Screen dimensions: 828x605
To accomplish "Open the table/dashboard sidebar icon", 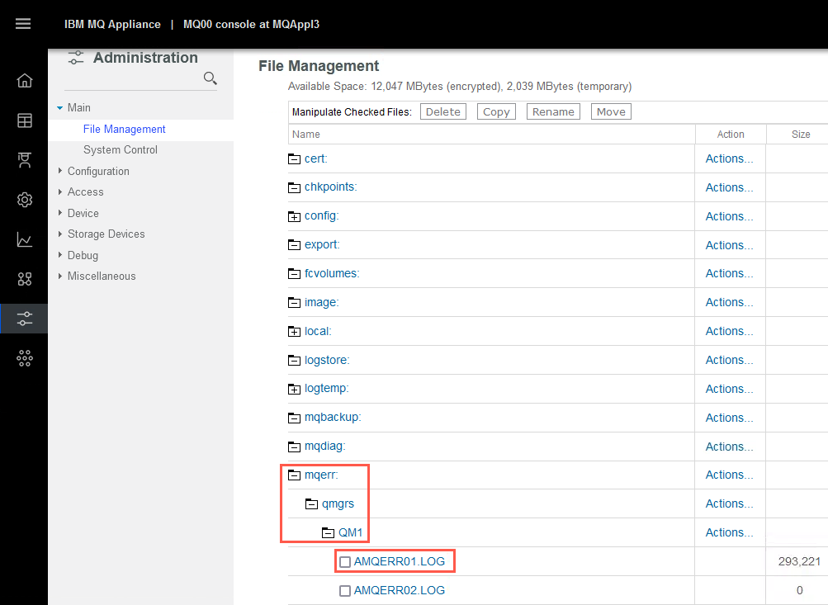I will pyautogui.click(x=24, y=121).
